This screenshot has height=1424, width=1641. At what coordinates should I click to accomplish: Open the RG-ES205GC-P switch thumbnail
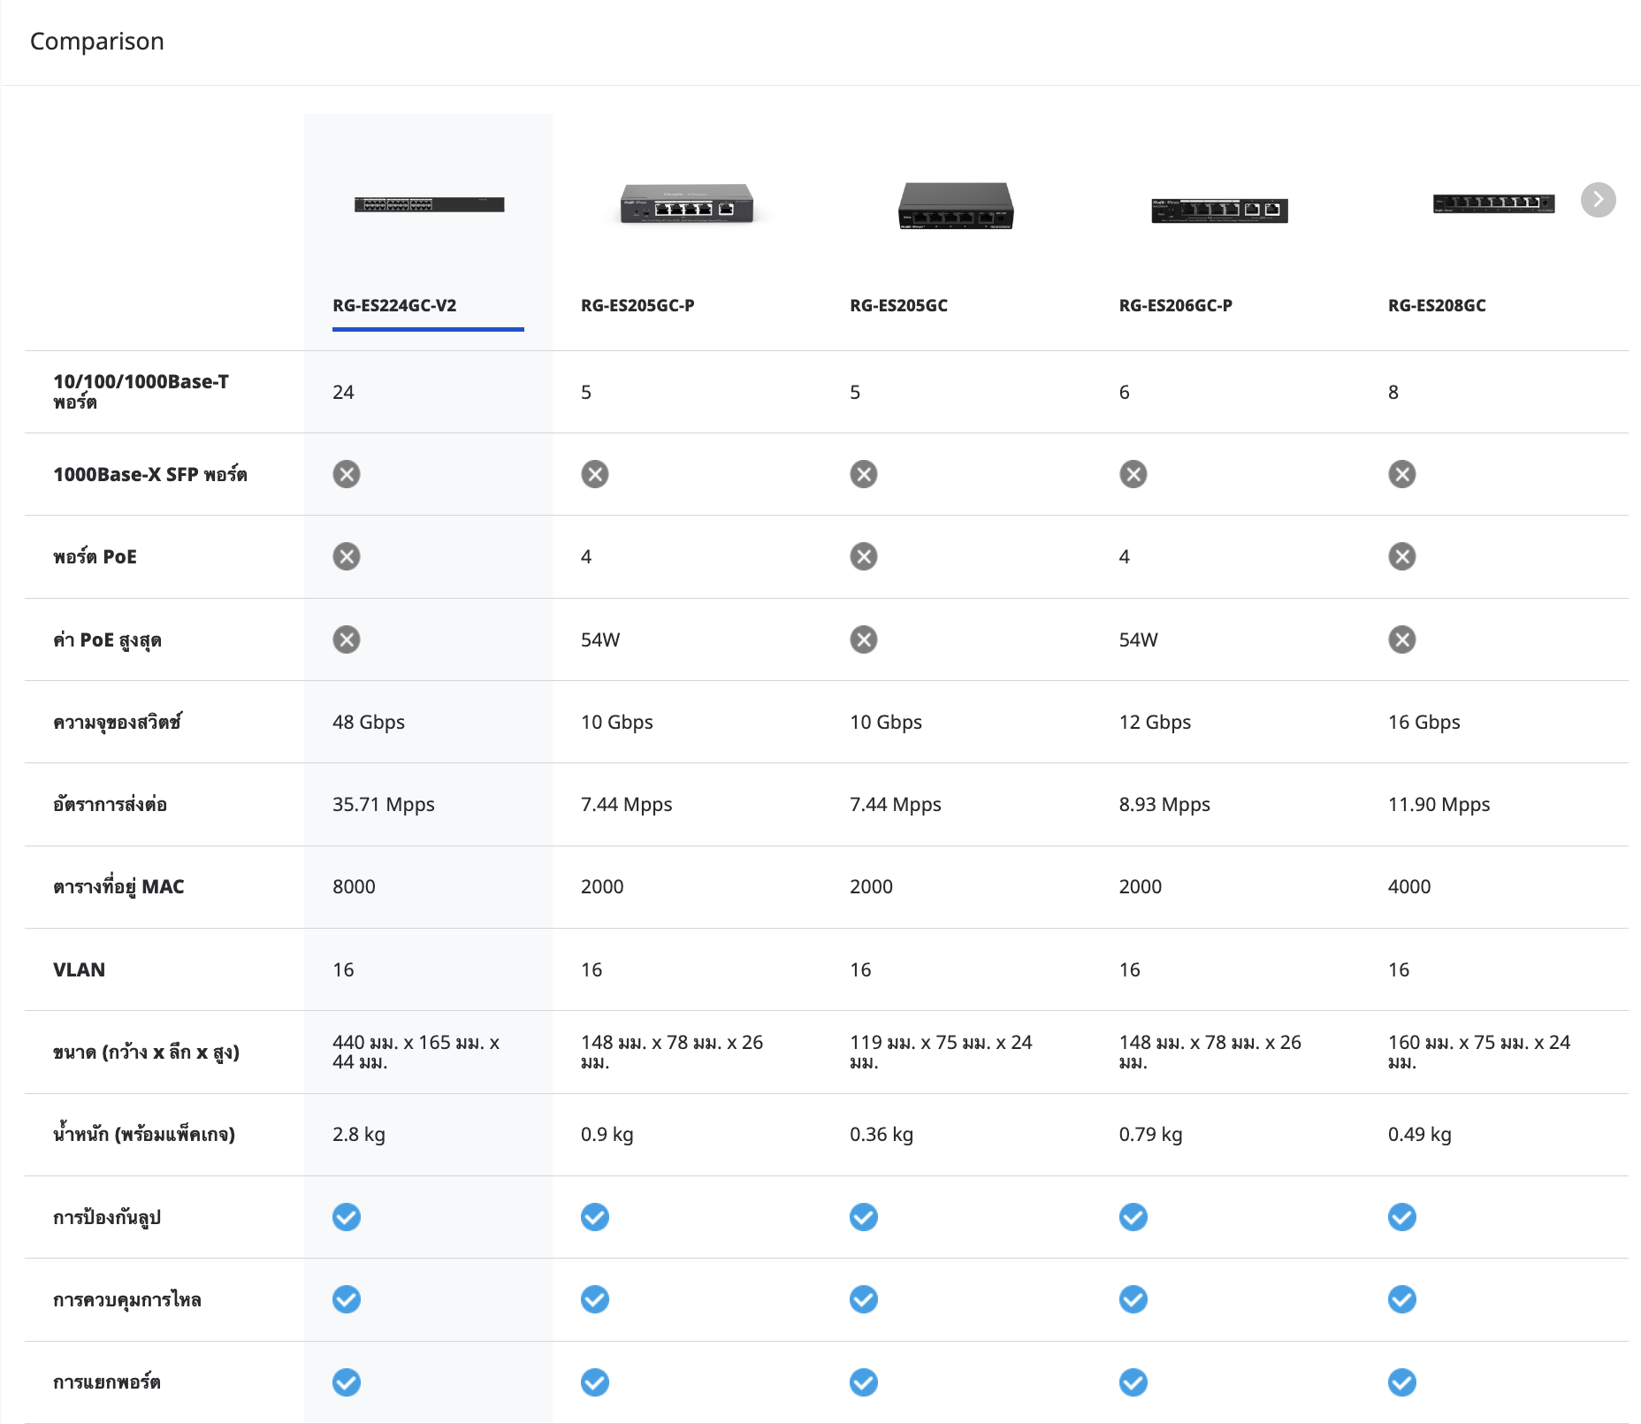tap(687, 203)
